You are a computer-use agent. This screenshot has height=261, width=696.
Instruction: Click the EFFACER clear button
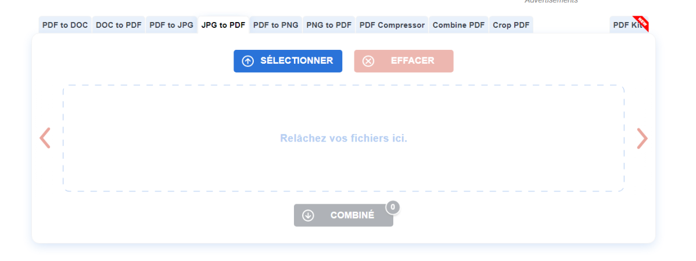[404, 61]
